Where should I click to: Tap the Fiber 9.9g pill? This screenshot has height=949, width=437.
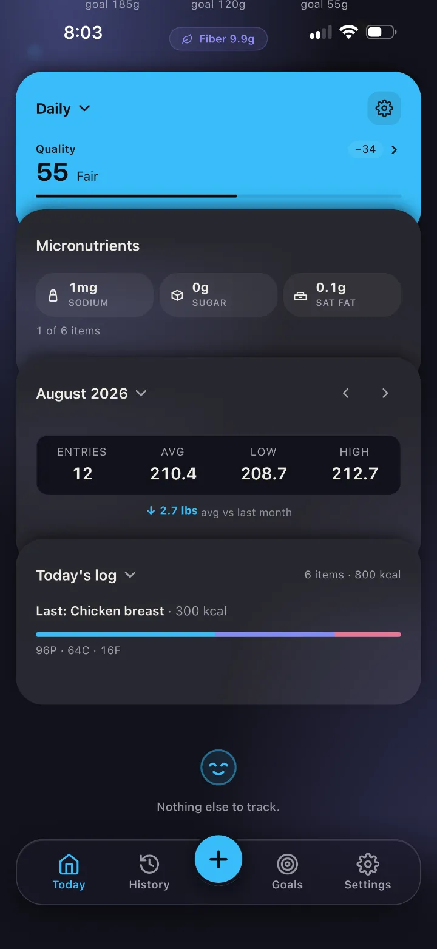[218, 39]
